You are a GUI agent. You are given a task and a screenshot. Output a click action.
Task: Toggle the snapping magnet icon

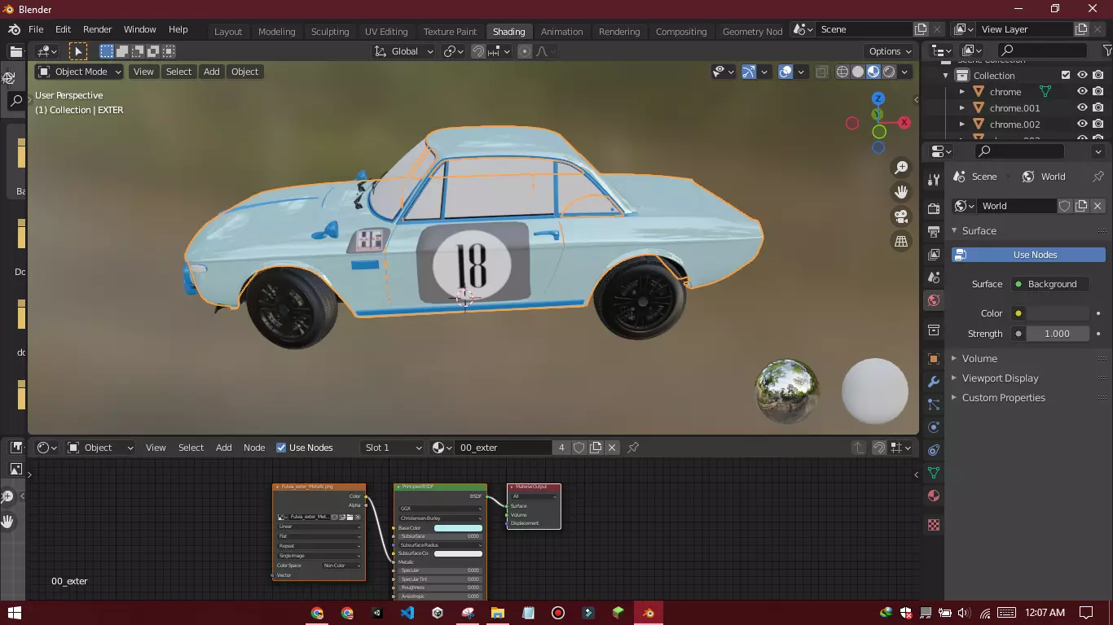478,51
